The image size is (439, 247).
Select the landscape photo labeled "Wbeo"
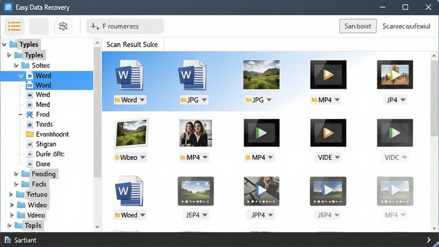tap(131, 133)
